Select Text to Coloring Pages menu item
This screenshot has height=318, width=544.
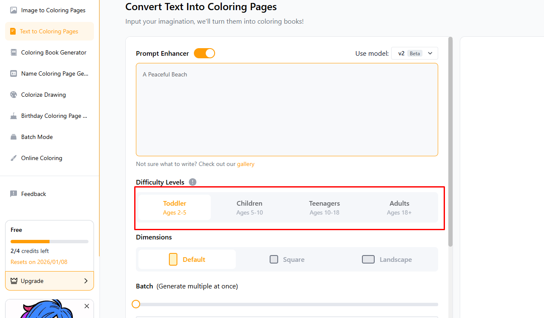(x=49, y=31)
